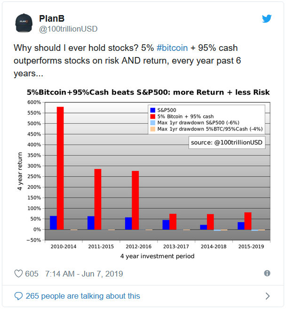Open PlanB profile avatar with cap
This screenshot has width=286, height=309.
(x=24, y=23)
